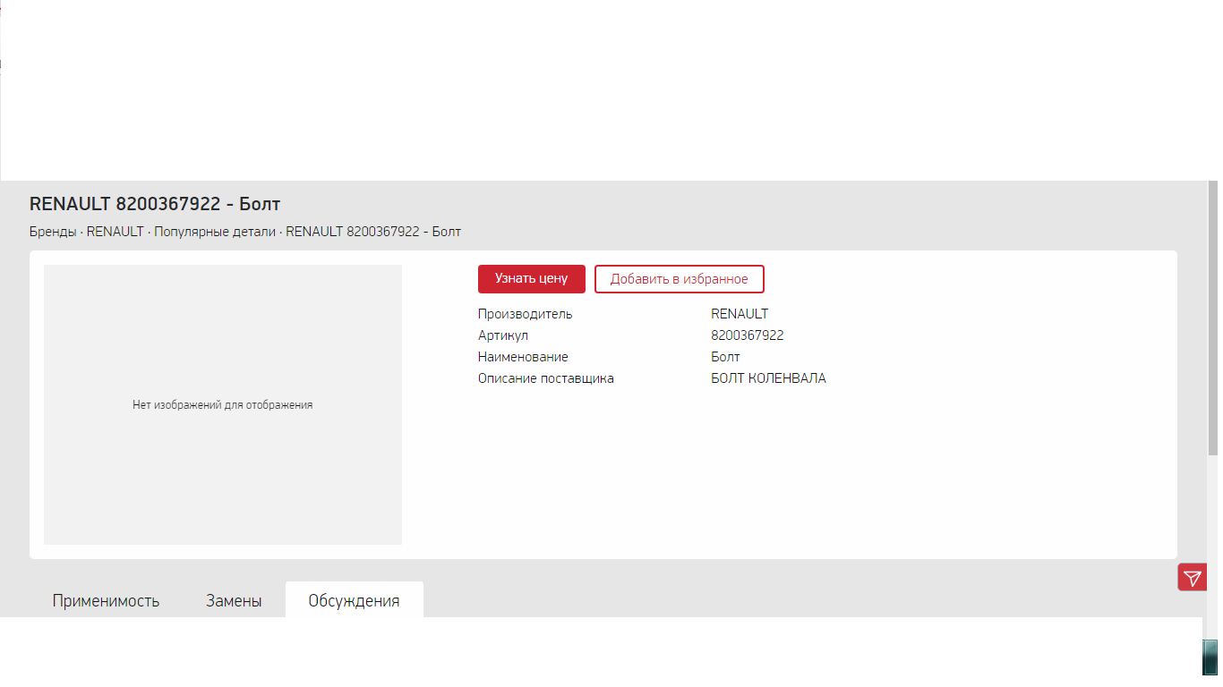Click the Описание поставщика label
1223x687 pixels.
point(546,378)
